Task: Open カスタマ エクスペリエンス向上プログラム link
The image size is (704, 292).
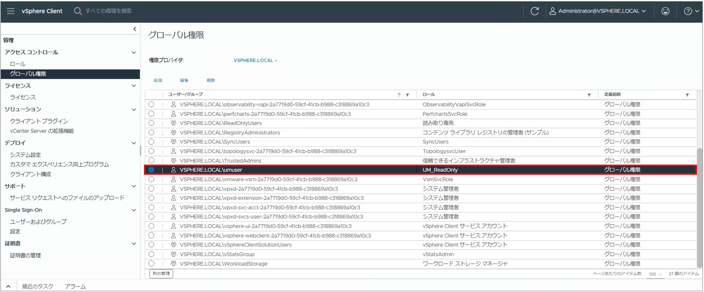Action: coord(59,165)
